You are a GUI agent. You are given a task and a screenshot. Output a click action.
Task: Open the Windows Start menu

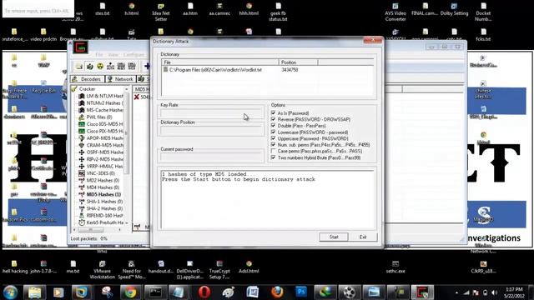tap(10, 292)
